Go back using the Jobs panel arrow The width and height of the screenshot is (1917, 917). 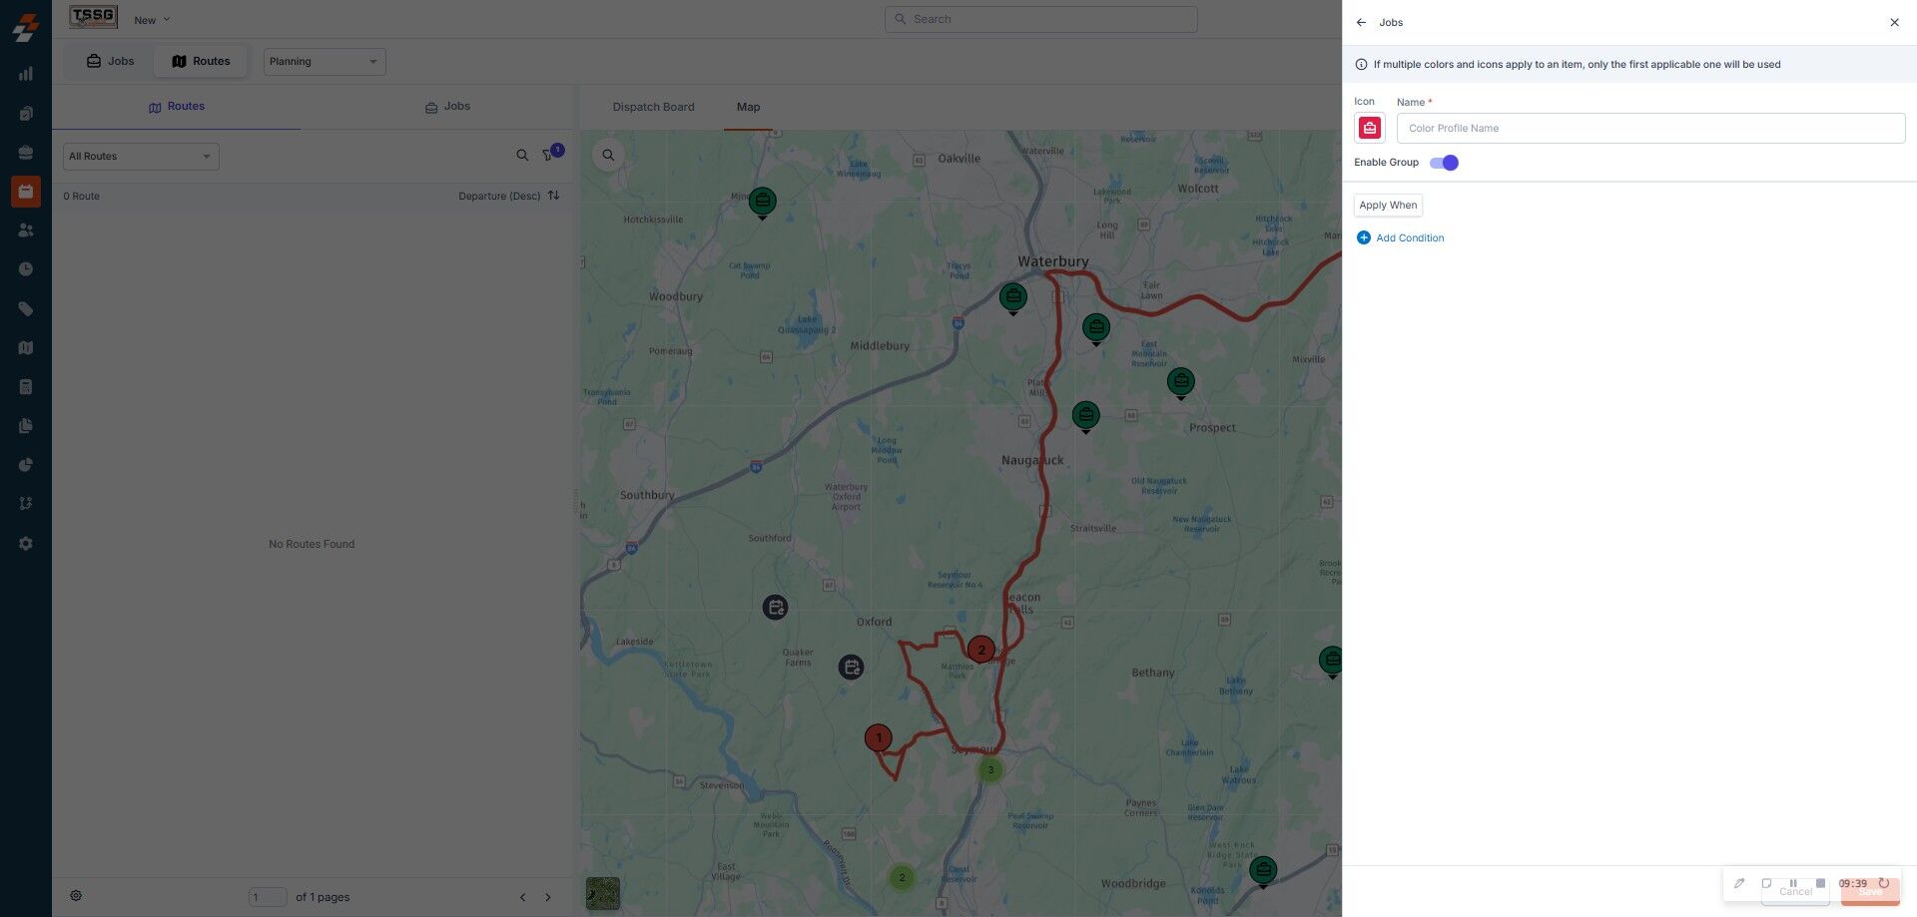point(1361,22)
